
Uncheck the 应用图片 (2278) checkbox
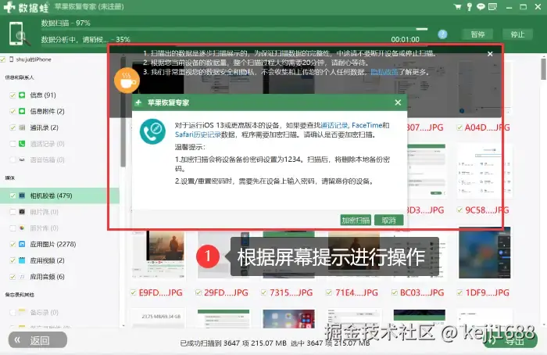tap(13, 244)
